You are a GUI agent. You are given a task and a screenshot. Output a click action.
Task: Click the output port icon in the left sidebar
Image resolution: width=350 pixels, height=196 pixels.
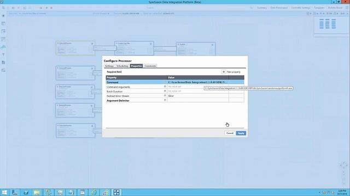(x=3, y=32)
